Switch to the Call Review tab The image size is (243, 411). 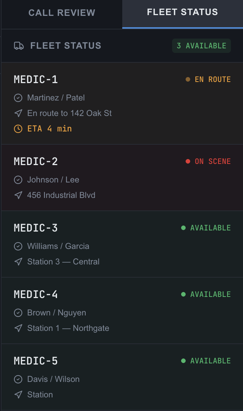[62, 12]
